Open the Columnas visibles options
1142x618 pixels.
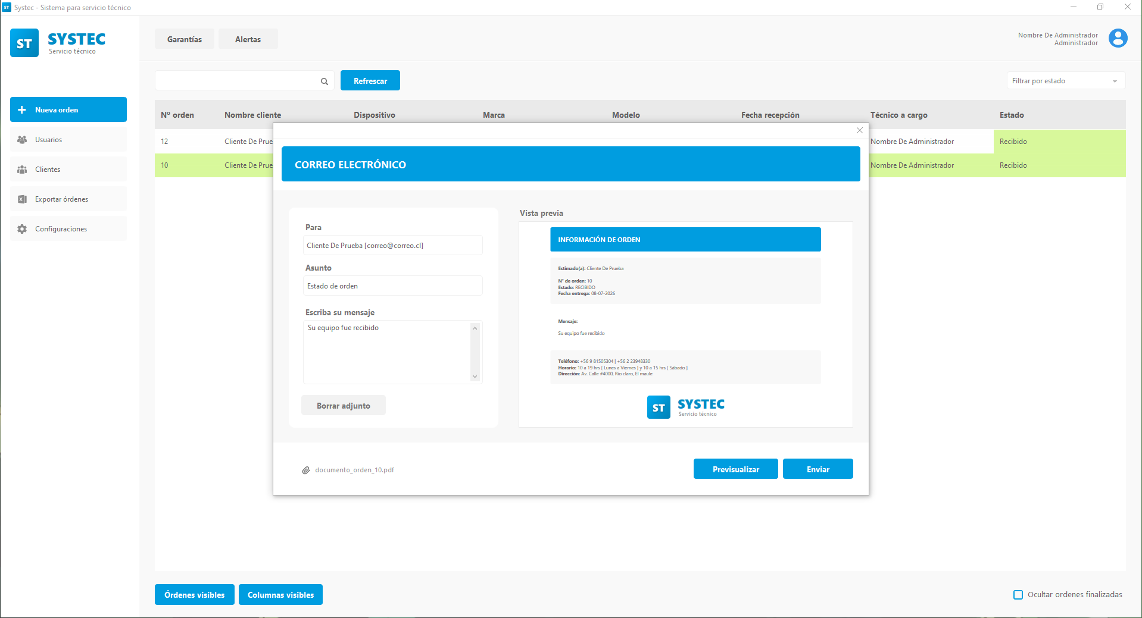coord(280,595)
